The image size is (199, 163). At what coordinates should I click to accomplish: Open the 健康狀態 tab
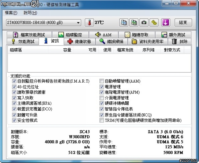(x=80, y=41)
